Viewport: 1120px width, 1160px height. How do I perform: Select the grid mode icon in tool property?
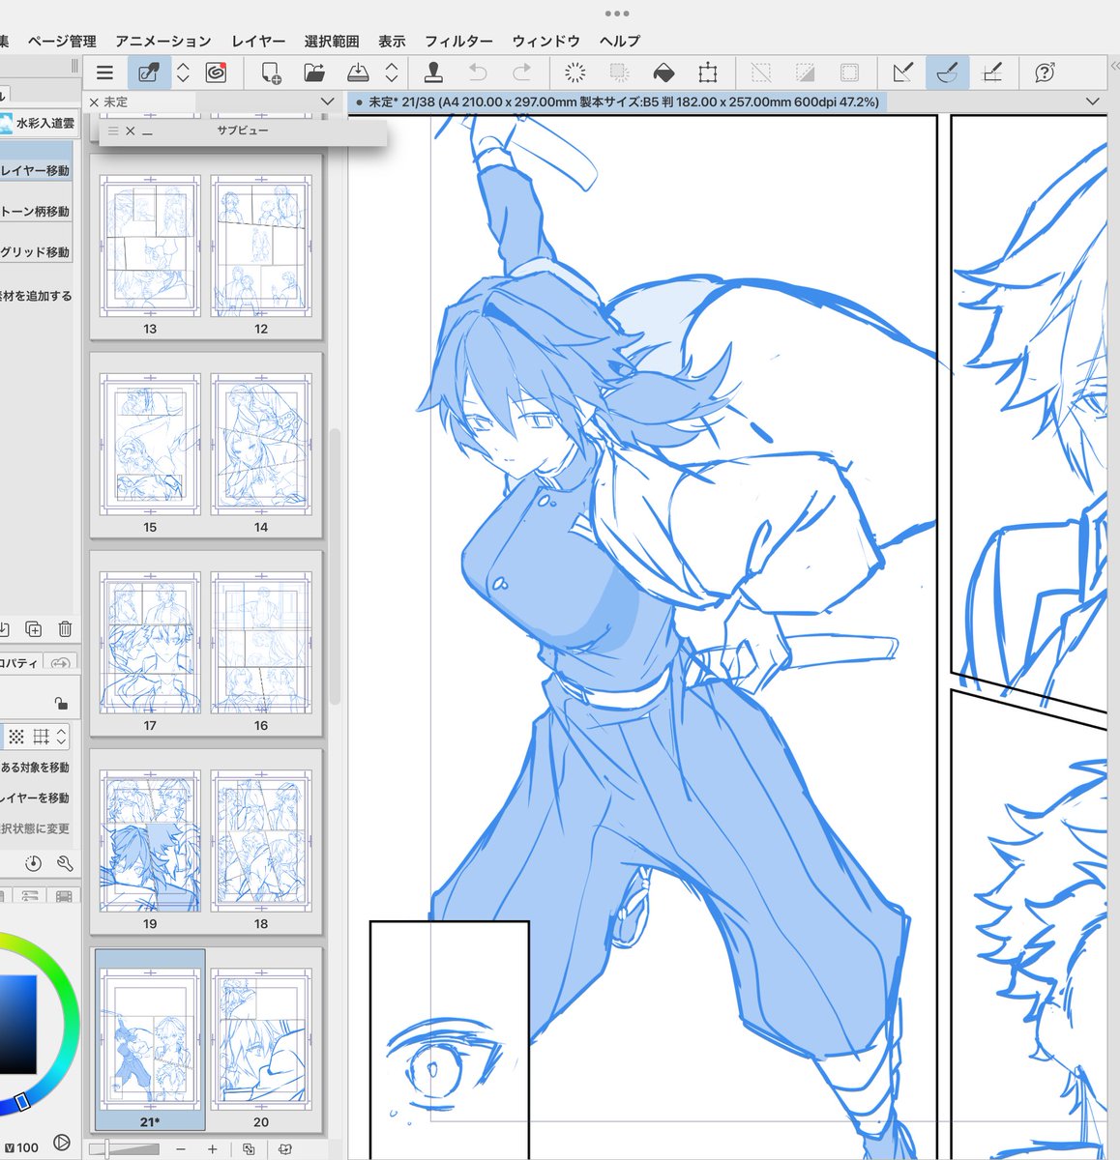pos(41,737)
